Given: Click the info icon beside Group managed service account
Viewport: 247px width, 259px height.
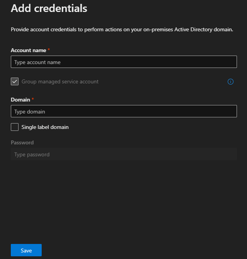Looking at the screenshot, I should [x=230, y=81].
